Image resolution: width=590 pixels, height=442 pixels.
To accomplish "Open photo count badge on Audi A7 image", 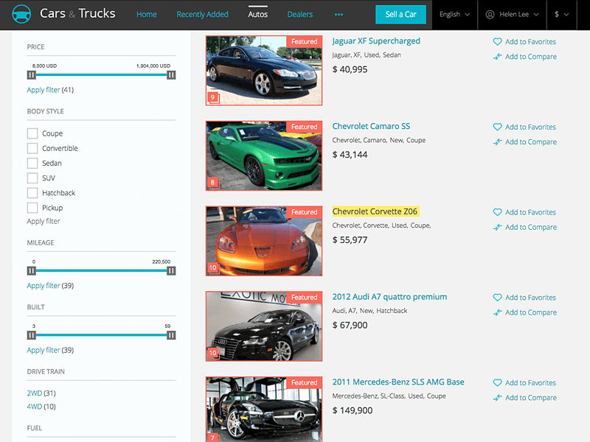I will click(x=213, y=353).
